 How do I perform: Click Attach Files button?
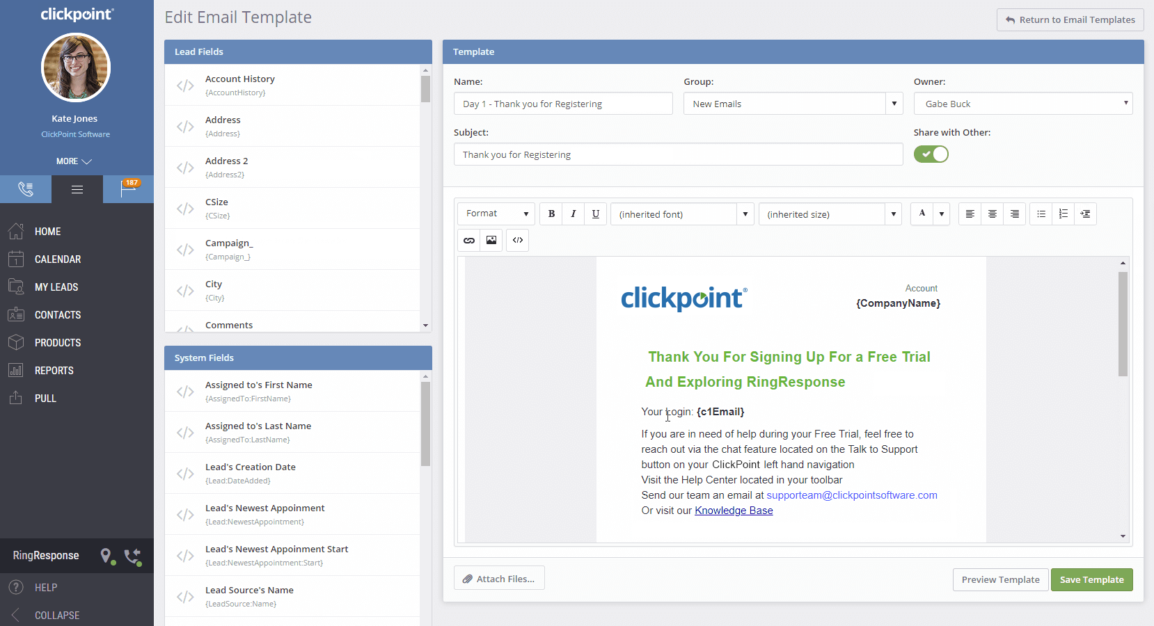click(x=499, y=579)
